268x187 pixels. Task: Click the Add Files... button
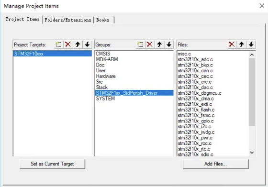click(x=215, y=164)
